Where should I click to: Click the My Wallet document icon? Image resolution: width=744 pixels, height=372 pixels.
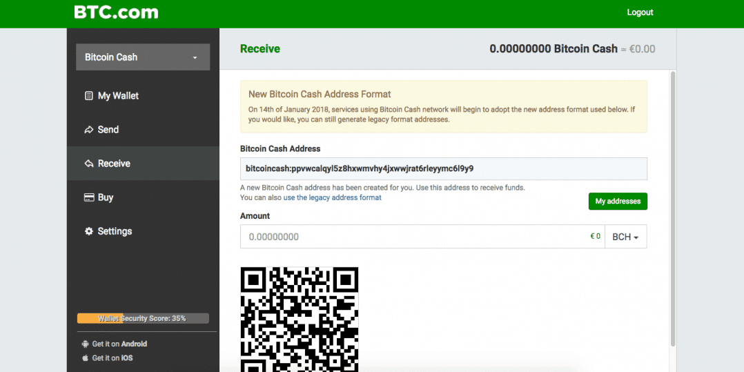tap(89, 96)
